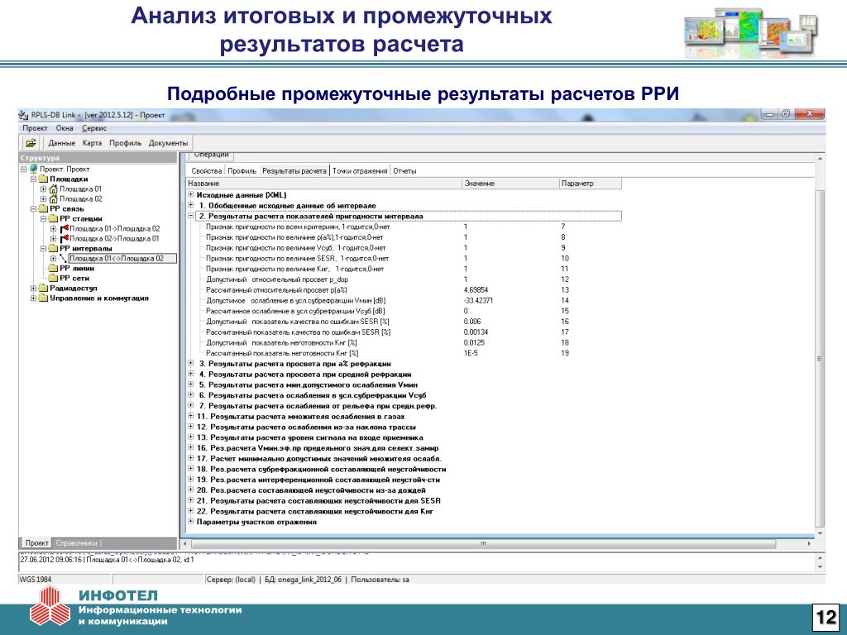Click value -33.42371 in the table
The height and width of the screenshot is (635, 847).
[x=478, y=301]
